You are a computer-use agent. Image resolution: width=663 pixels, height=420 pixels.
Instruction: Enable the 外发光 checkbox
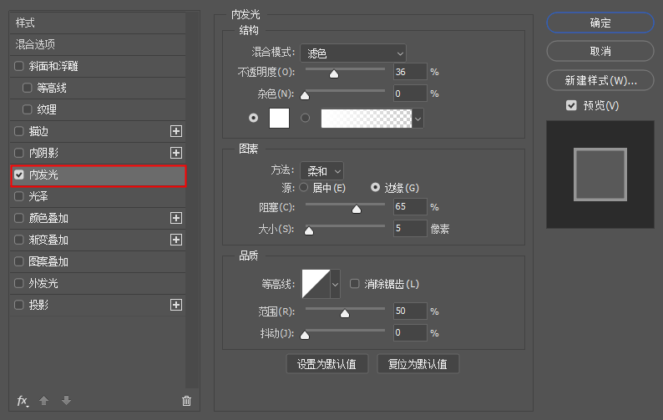tap(19, 283)
